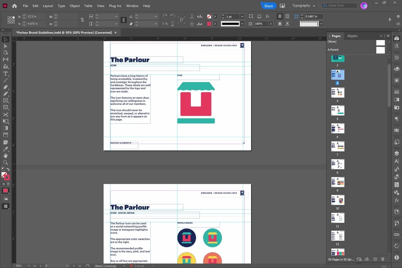Toggle constrain proportions for scaling
This screenshot has height=268, width=402.
[x=124, y=20]
